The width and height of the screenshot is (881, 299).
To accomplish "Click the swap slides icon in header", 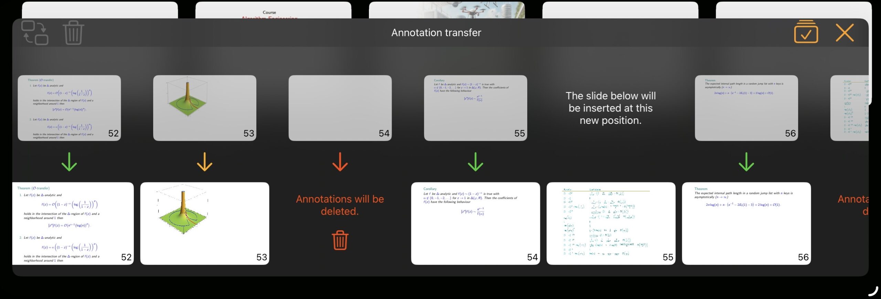I will coord(35,33).
